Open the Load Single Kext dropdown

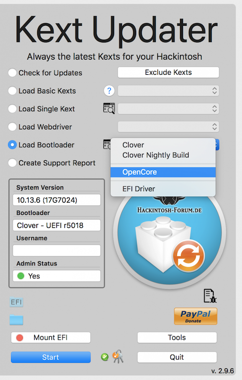point(168,109)
